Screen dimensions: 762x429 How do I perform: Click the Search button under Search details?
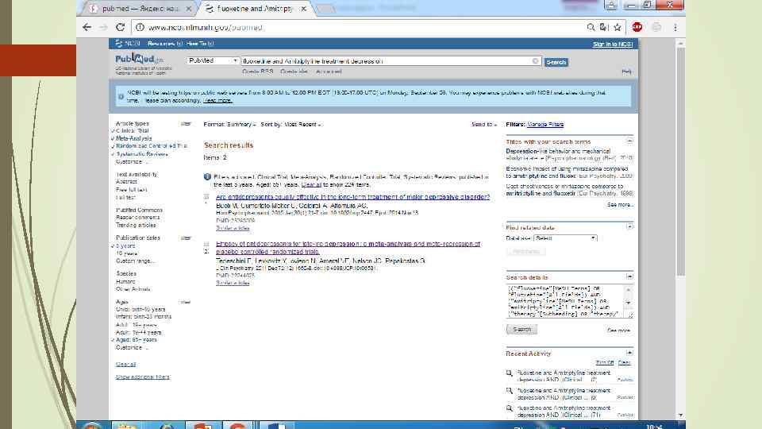tap(521, 329)
